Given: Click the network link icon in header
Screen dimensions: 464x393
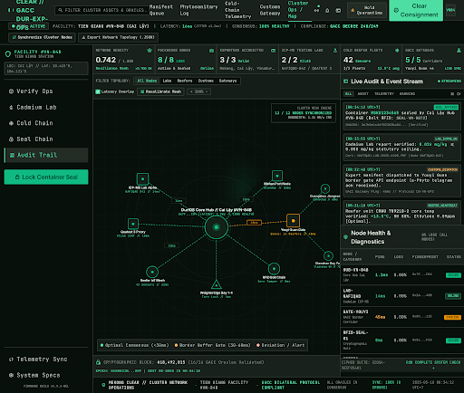Looking at the screenshot, I should (x=316, y=11).
